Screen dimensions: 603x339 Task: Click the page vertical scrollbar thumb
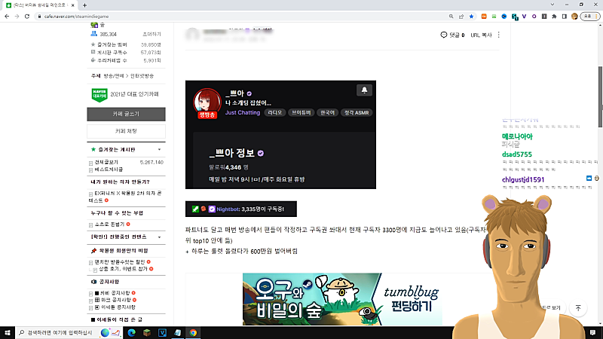600,97
